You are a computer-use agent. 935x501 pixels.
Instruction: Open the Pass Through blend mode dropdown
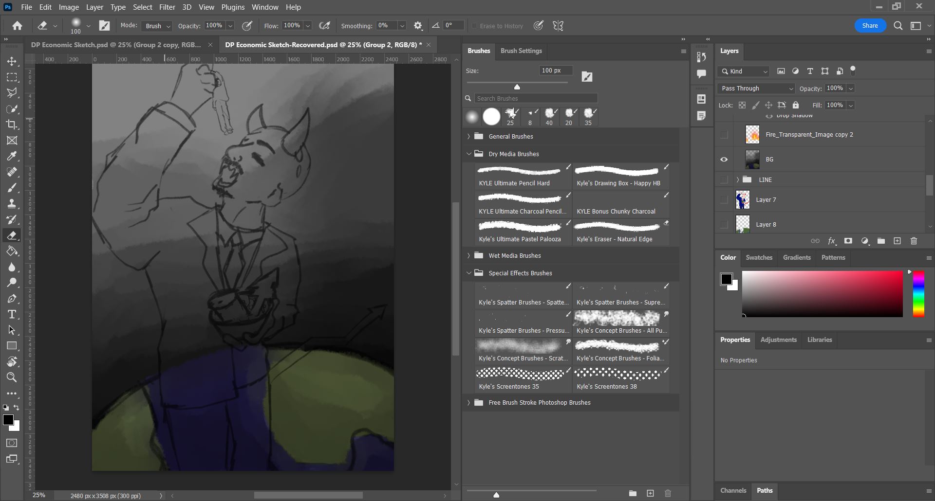(x=756, y=89)
